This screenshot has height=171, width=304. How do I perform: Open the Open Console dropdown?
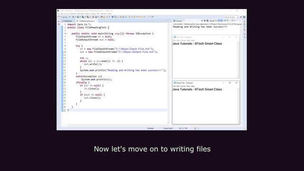pyautogui.click(x=235, y=20)
